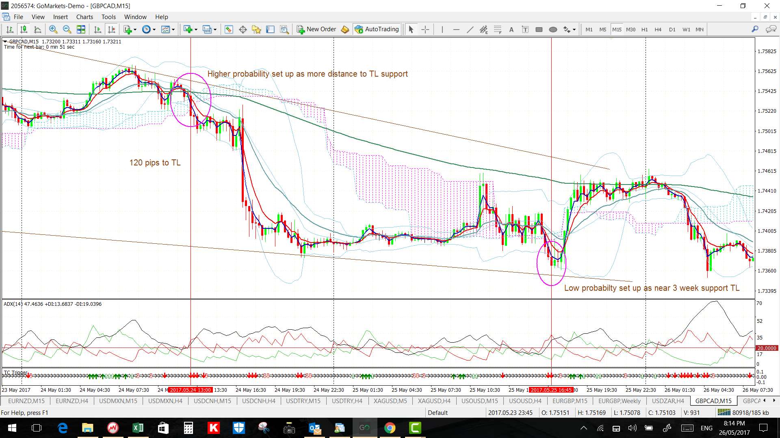The width and height of the screenshot is (780, 438).
Task: Open the Charts menu
Action: tap(84, 17)
